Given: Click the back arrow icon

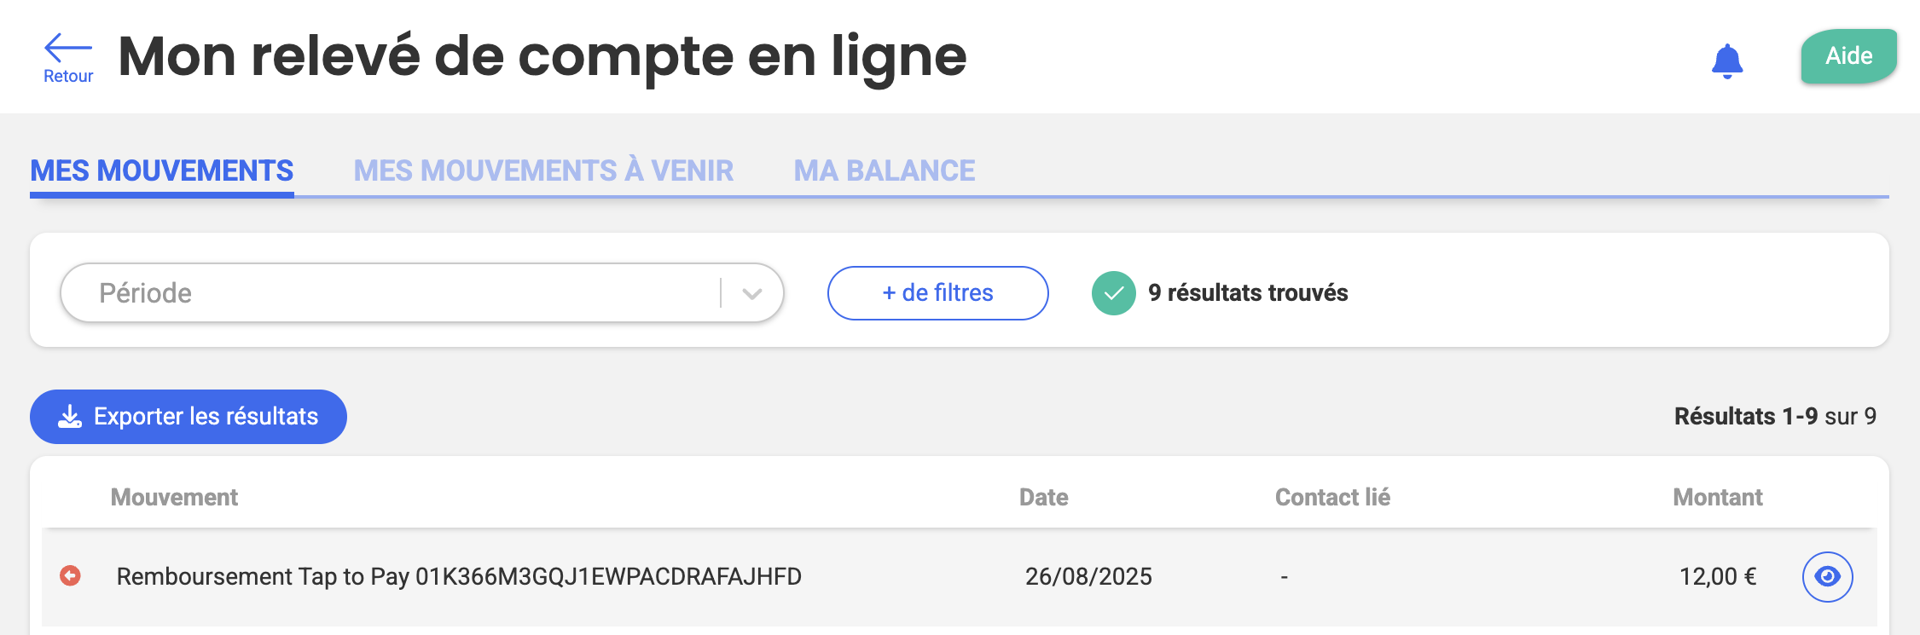Looking at the screenshot, I should pyautogui.click(x=67, y=48).
